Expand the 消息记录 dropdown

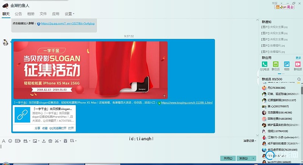(250, 141)
